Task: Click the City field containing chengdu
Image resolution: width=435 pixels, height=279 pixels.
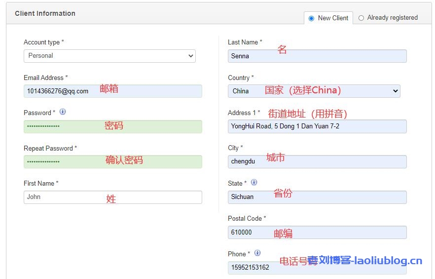Action: (x=317, y=161)
